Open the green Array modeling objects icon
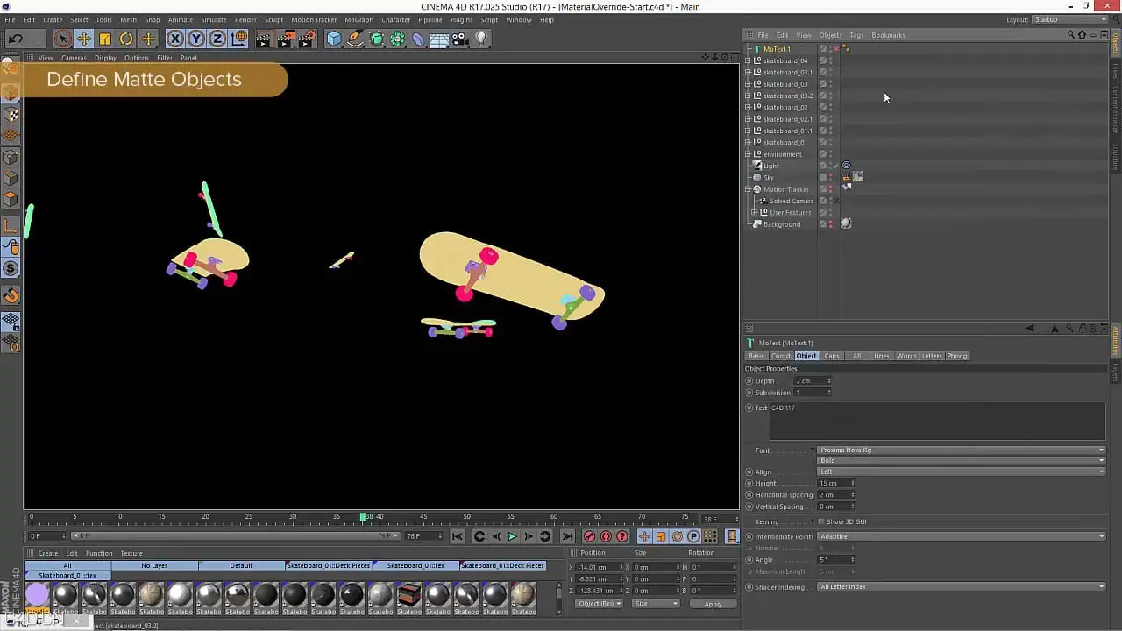The image size is (1122, 631). click(397, 39)
